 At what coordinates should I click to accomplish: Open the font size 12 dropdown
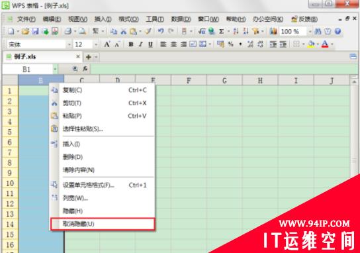[x=96, y=44]
